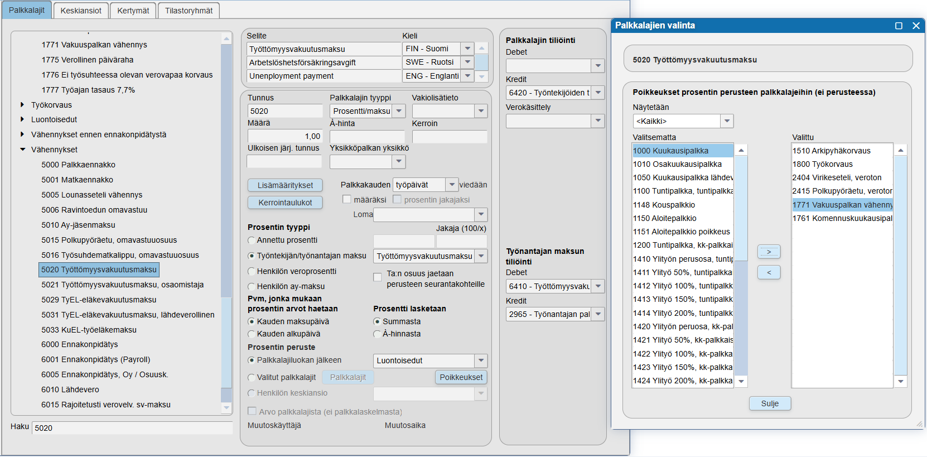Select 1771 Vakuuspalkan vähennys in Valittu list

click(842, 205)
